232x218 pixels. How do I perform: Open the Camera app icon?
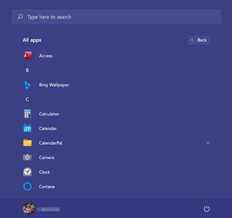pos(28,157)
